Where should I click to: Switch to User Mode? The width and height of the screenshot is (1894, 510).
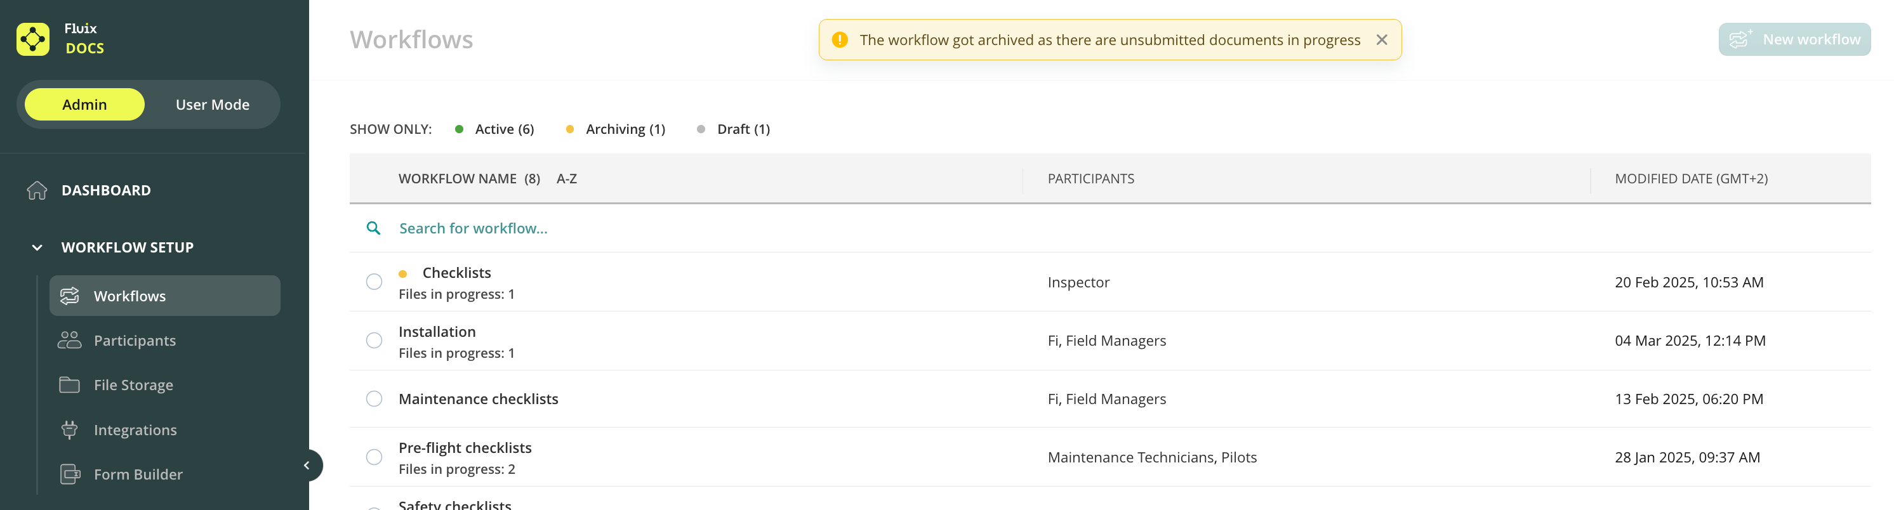[x=212, y=105]
